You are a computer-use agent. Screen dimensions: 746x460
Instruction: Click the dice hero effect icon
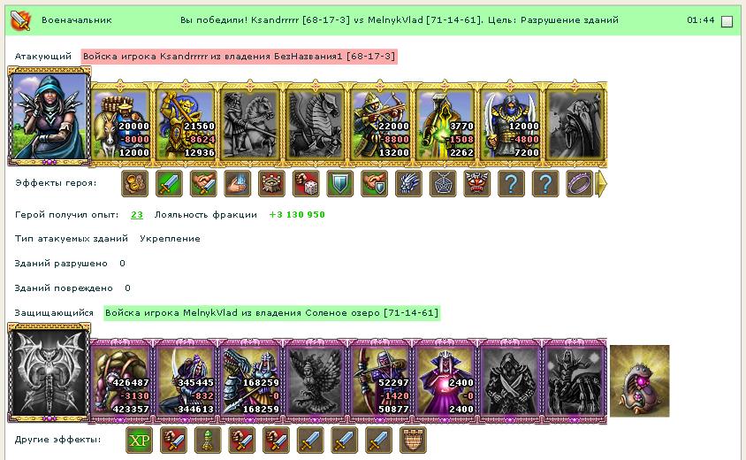(306, 184)
